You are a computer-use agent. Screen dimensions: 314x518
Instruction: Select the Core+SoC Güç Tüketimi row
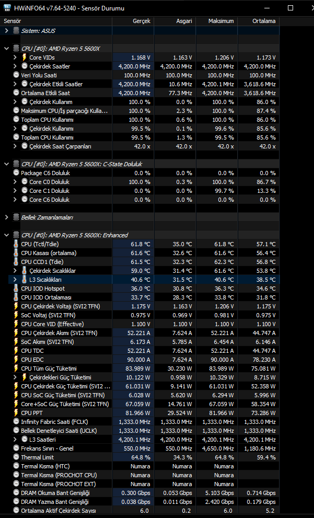140,404
